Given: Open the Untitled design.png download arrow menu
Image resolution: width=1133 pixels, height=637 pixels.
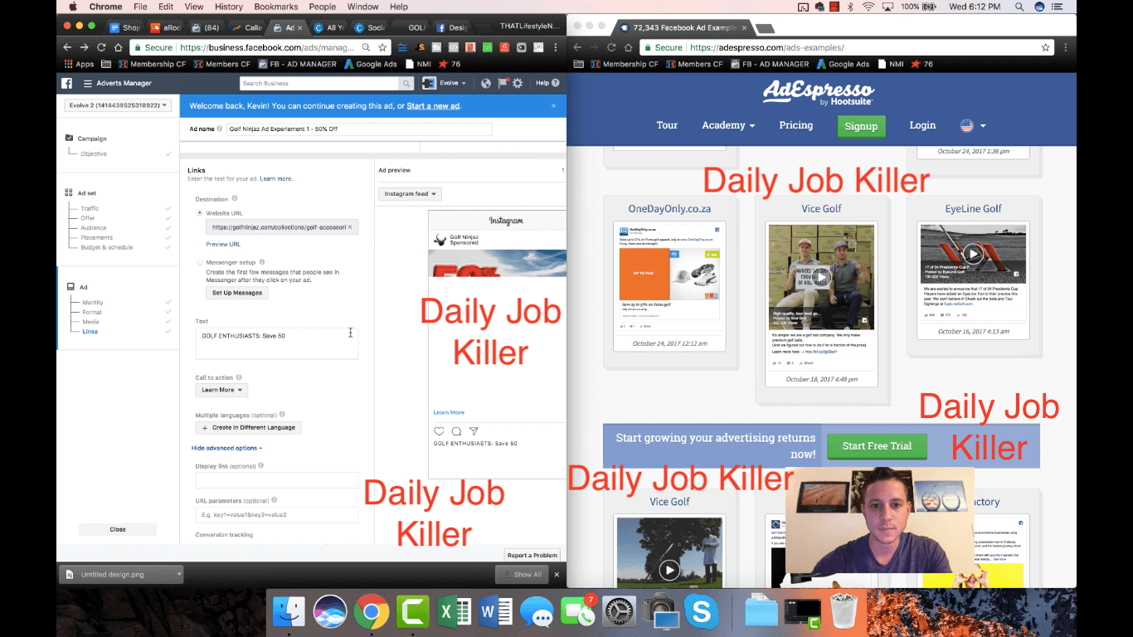Looking at the screenshot, I should pyautogui.click(x=178, y=574).
